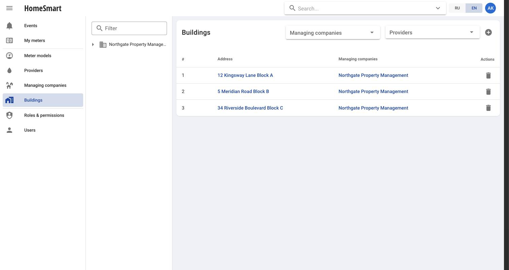This screenshot has height=270, width=509.
Task: Go to the My meters menu item
Action: coord(43,40)
